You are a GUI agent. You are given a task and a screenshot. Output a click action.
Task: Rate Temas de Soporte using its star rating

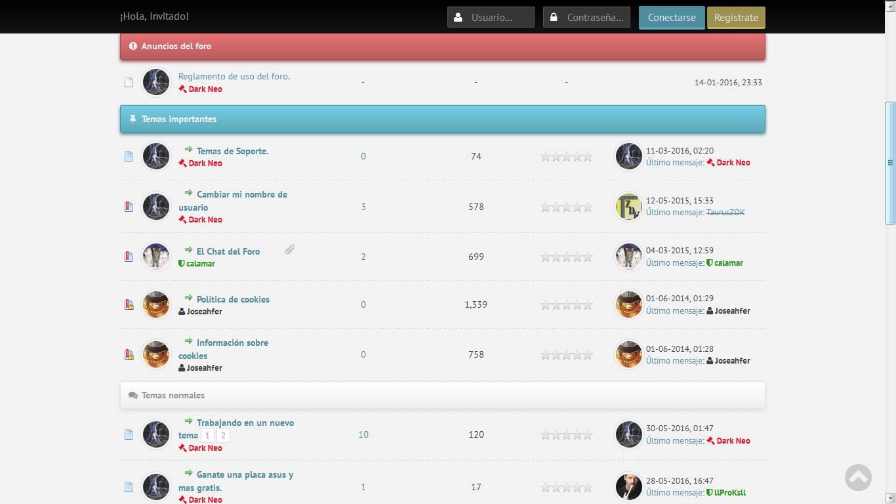566,157
